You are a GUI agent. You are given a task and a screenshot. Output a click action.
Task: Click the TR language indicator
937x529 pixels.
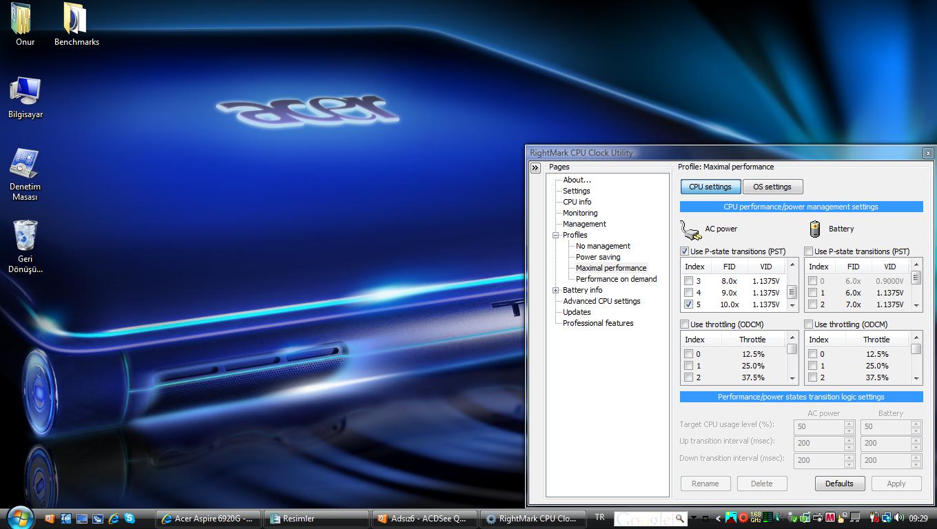pyautogui.click(x=600, y=517)
